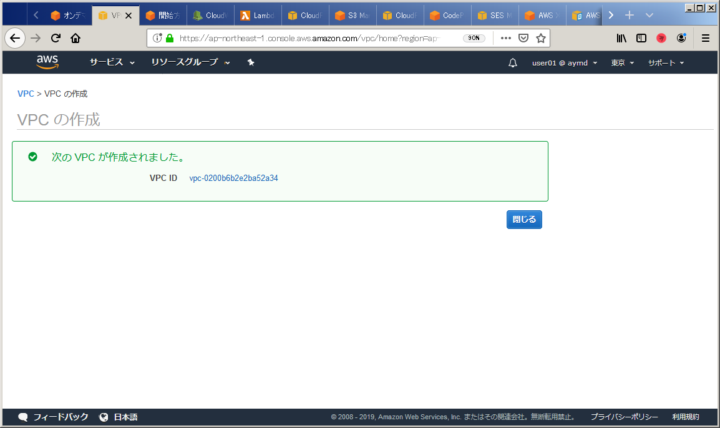This screenshot has height=428, width=720.
Task: Open the Firefox library icon
Action: tap(621, 38)
